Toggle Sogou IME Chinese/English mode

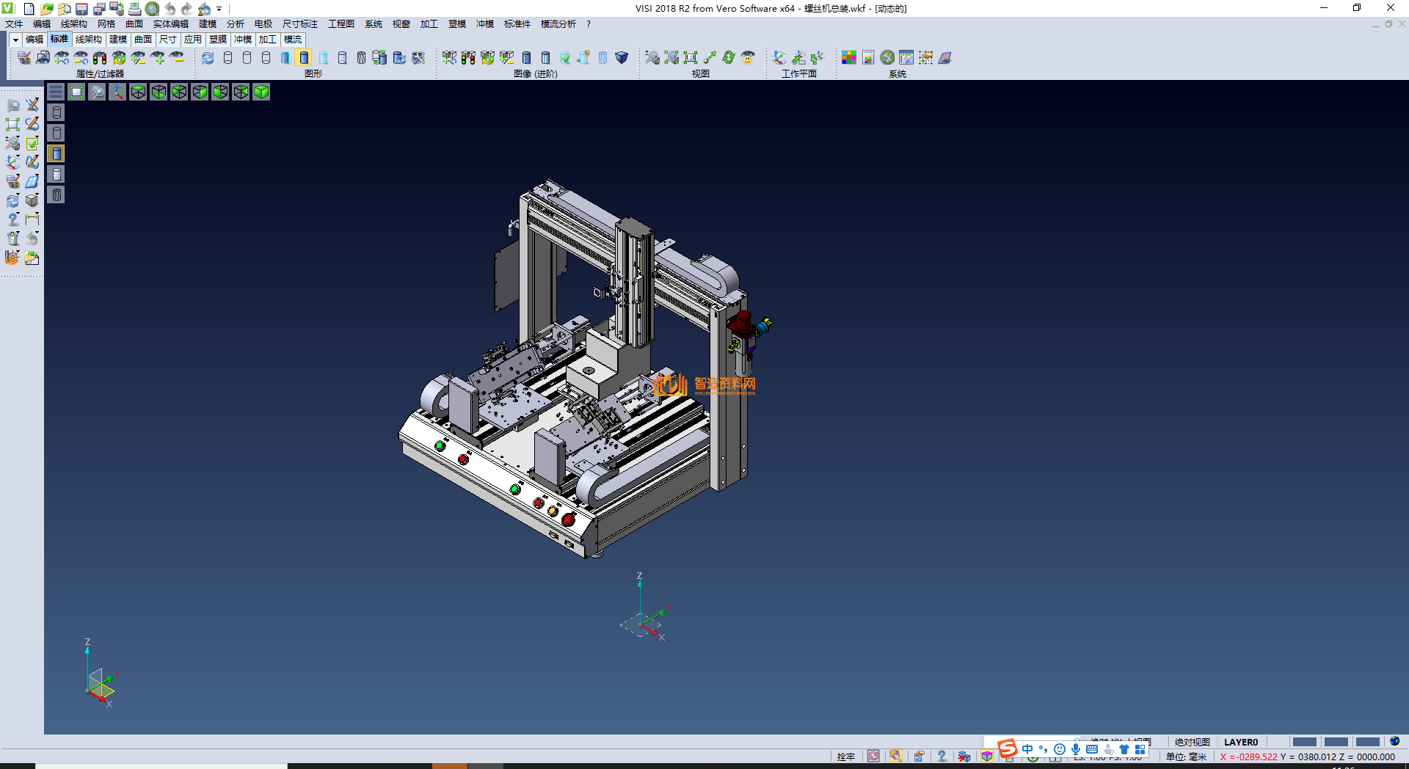(x=1027, y=749)
